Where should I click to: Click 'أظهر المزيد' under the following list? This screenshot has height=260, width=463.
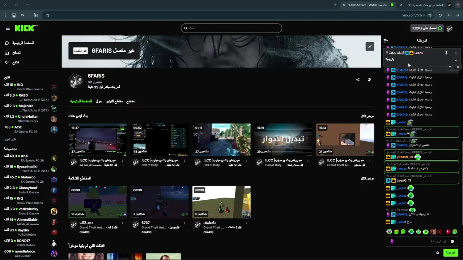pyautogui.click(x=10, y=139)
